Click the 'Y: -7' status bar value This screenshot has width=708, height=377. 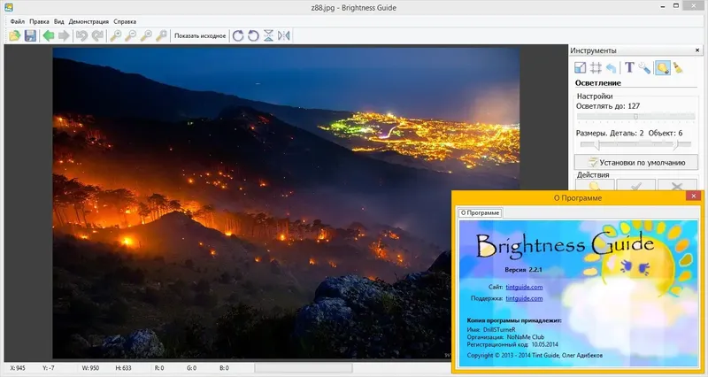pyautogui.click(x=49, y=368)
